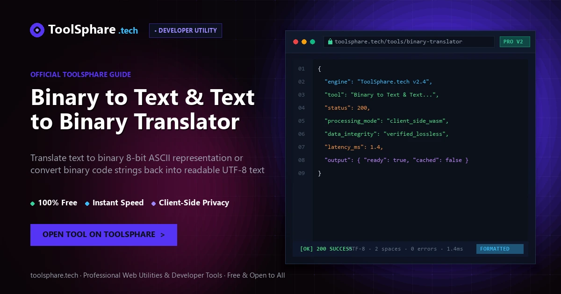Click the Client-Side Privacy label
561x294 pixels.
[x=194, y=203]
